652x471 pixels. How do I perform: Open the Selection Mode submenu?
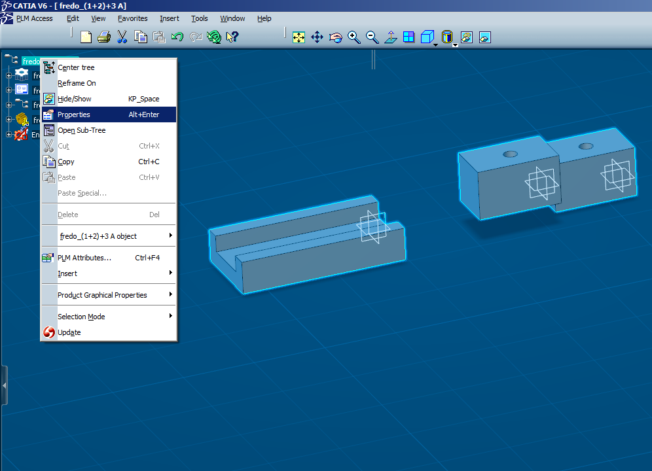[x=109, y=317]
